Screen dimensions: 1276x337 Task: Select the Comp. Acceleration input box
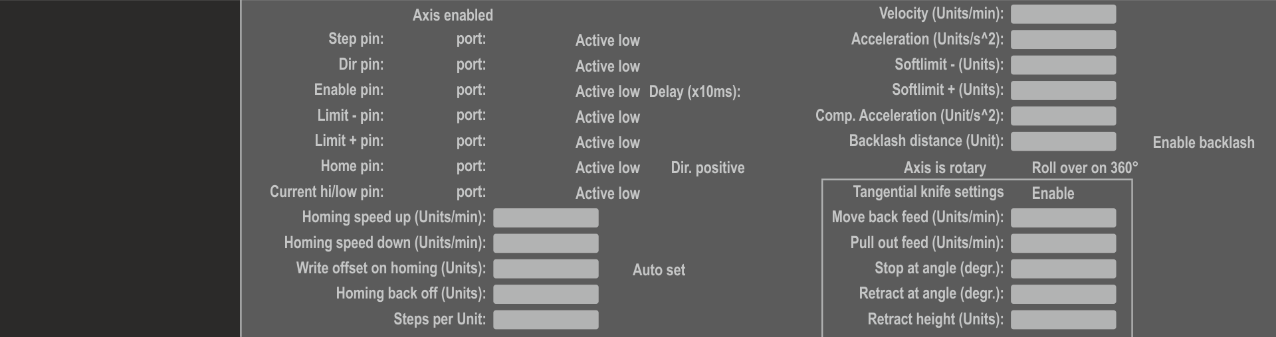tap(1063, 116)
